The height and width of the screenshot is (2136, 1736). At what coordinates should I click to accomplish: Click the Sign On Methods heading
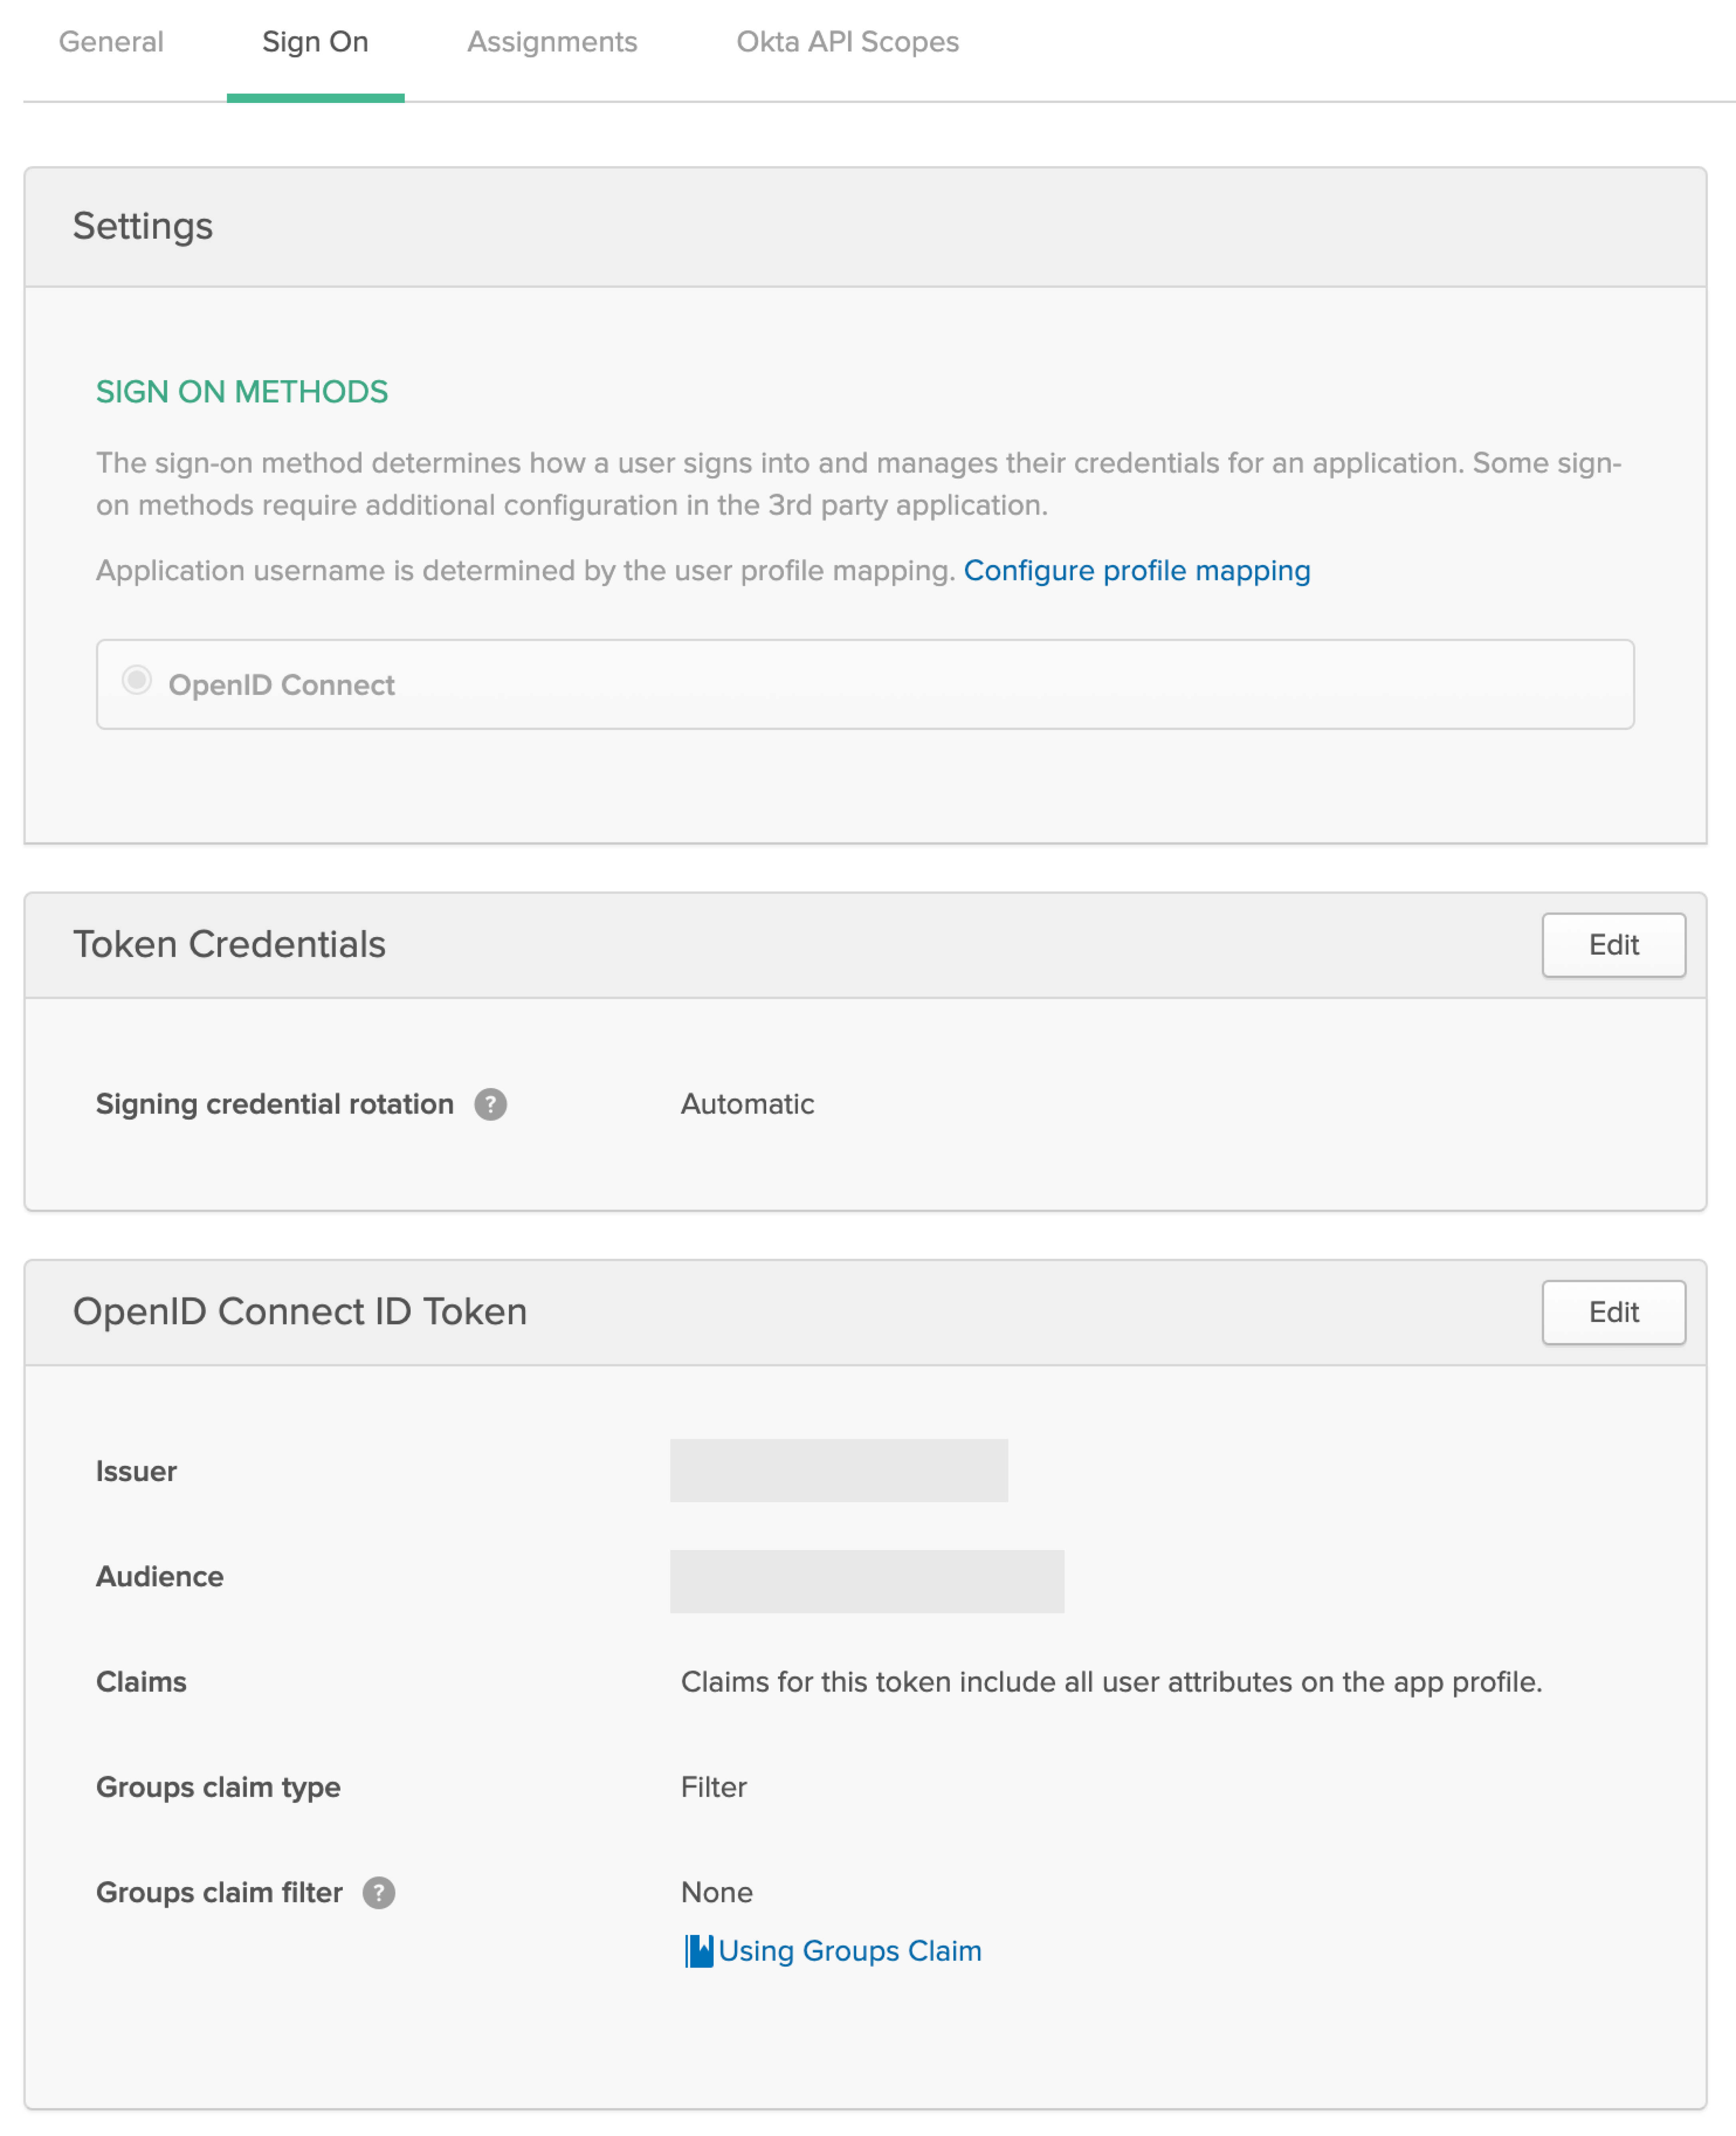(242, 392)
